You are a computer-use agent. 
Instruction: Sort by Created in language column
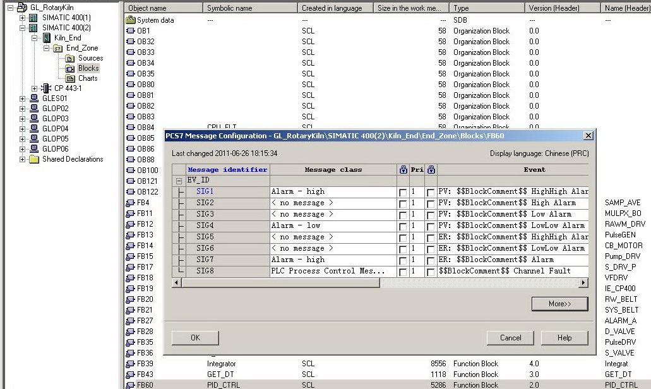click(x=335, y=8)
